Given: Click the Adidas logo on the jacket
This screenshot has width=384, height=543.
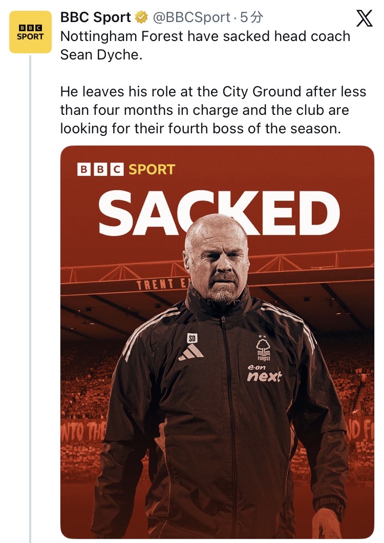Looking at the screenshot, I should coord(191,352).
